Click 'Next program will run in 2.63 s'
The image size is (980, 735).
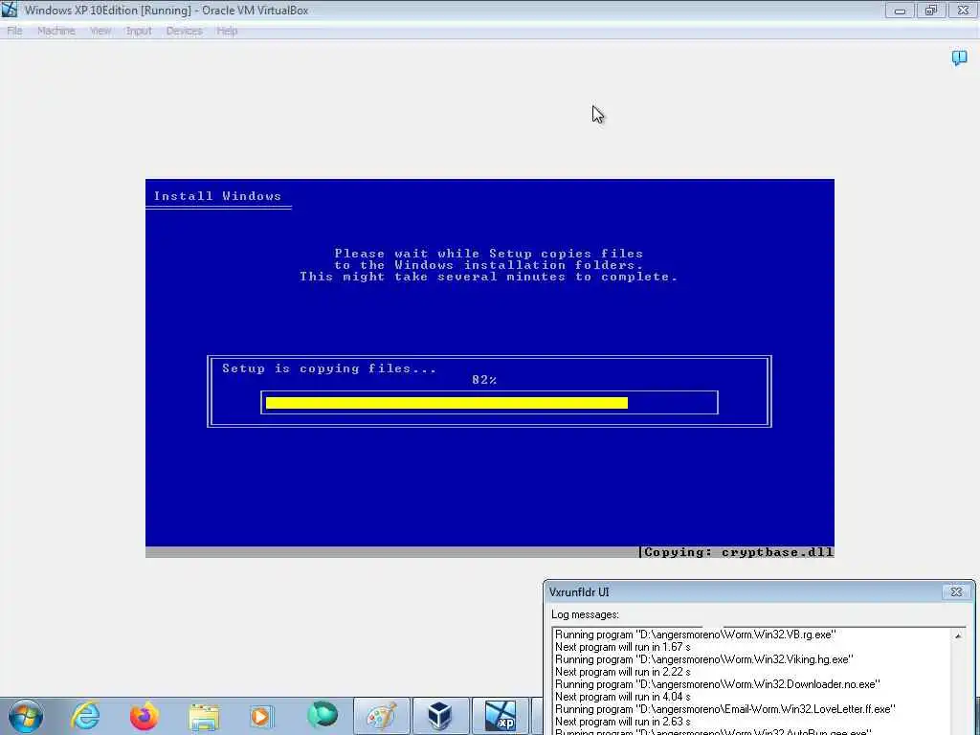tap(622, 722)
